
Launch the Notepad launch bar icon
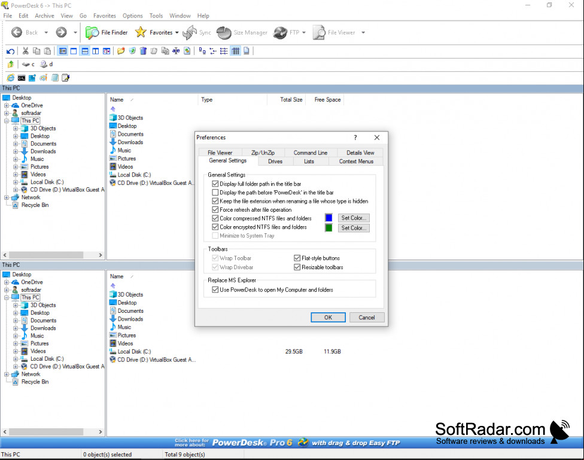(x=55, y=78)
